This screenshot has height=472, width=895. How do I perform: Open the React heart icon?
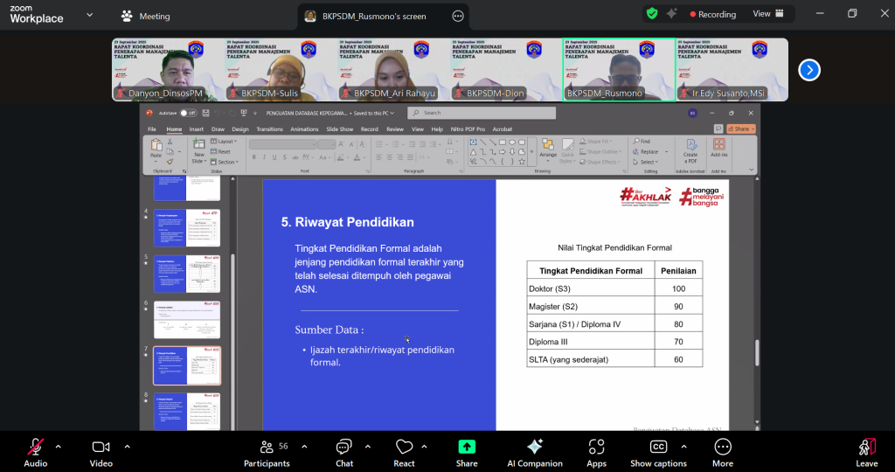404,447
